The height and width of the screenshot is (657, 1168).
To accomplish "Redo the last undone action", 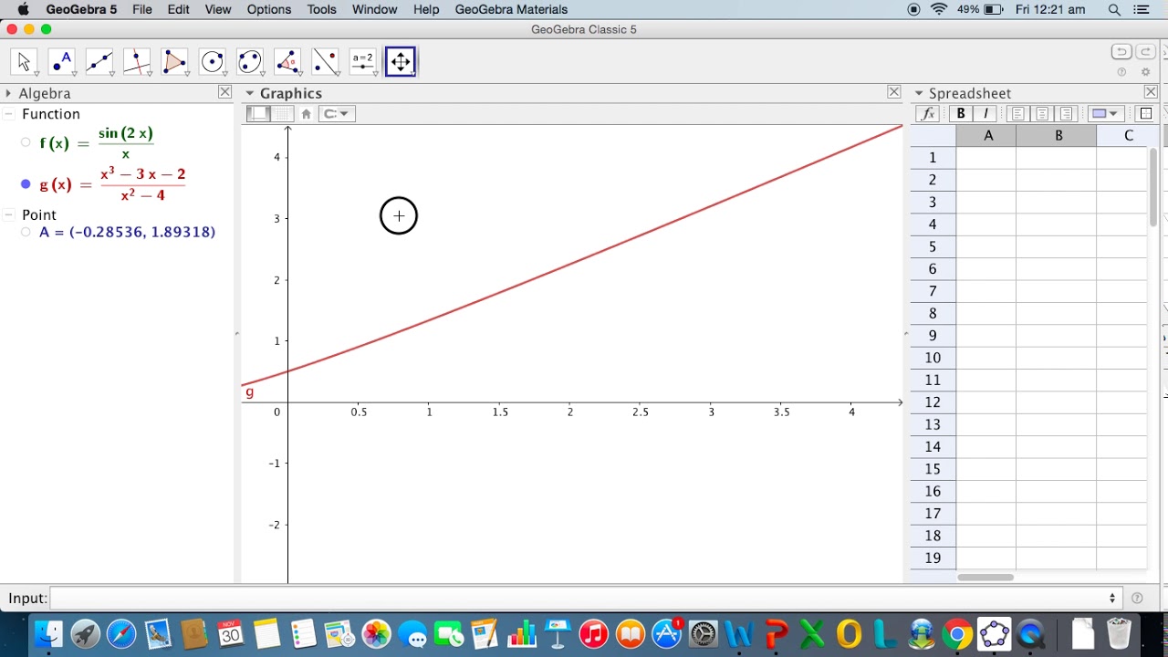I will [1144, 52].
